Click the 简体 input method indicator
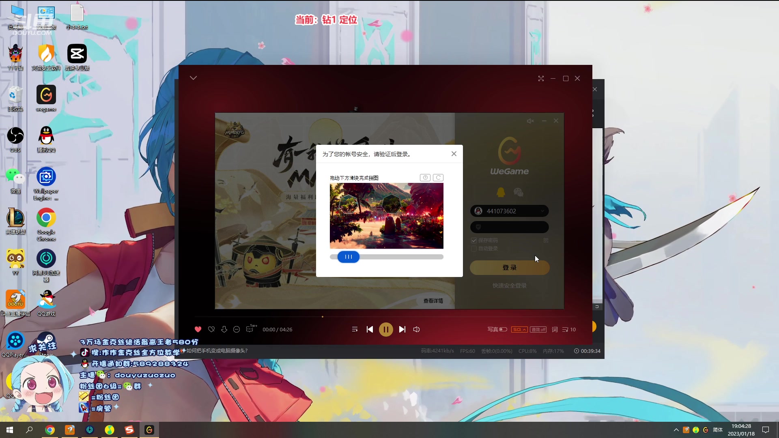 (x=718, y=430)
